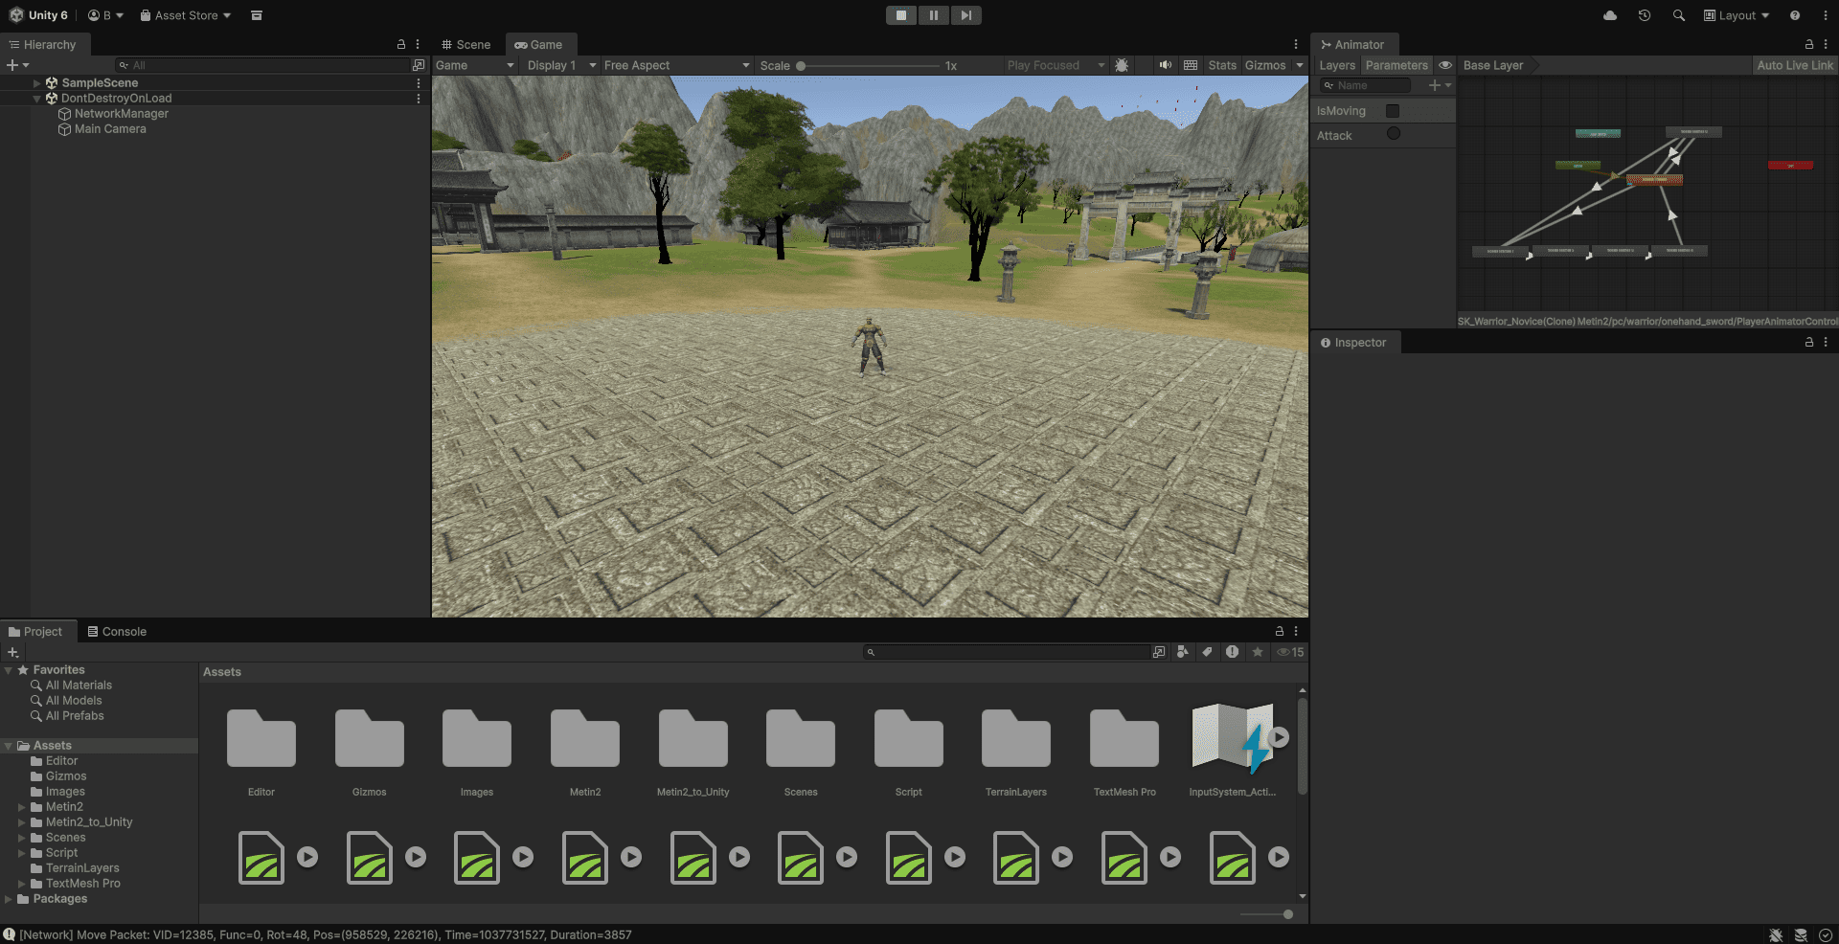The width and height of the screenshot is (1839, 944).
Task: Open the Hierarchy panel more options menu
Action: [418, 45]
